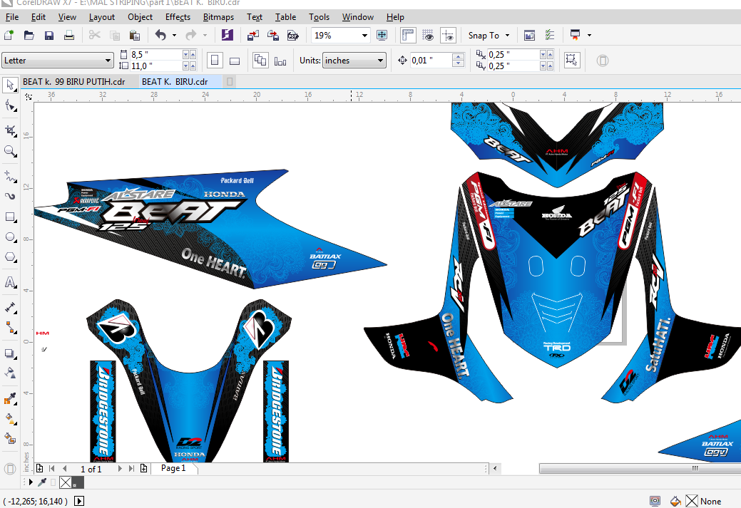Select the Ellipse tool
741x508 pixels.
[10, 237]
